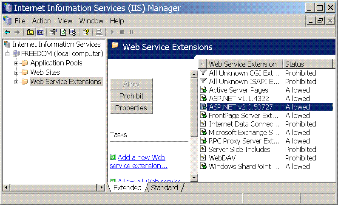Open the Help toolbar icon
Viewport: 338px width, 205px height.
86,33
